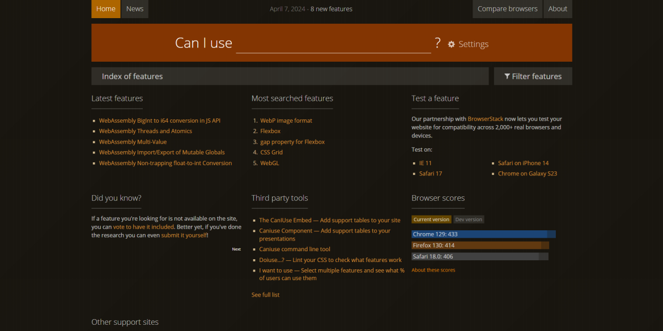Click the Safari 18.0 score bar
Viewport: 663px width, 331px height.
coord(480,256)
